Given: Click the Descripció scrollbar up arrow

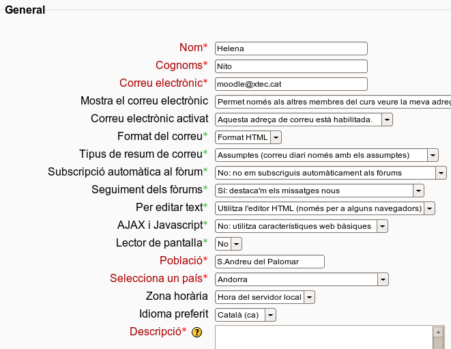Looking at the screenshot, I should 438,332.
